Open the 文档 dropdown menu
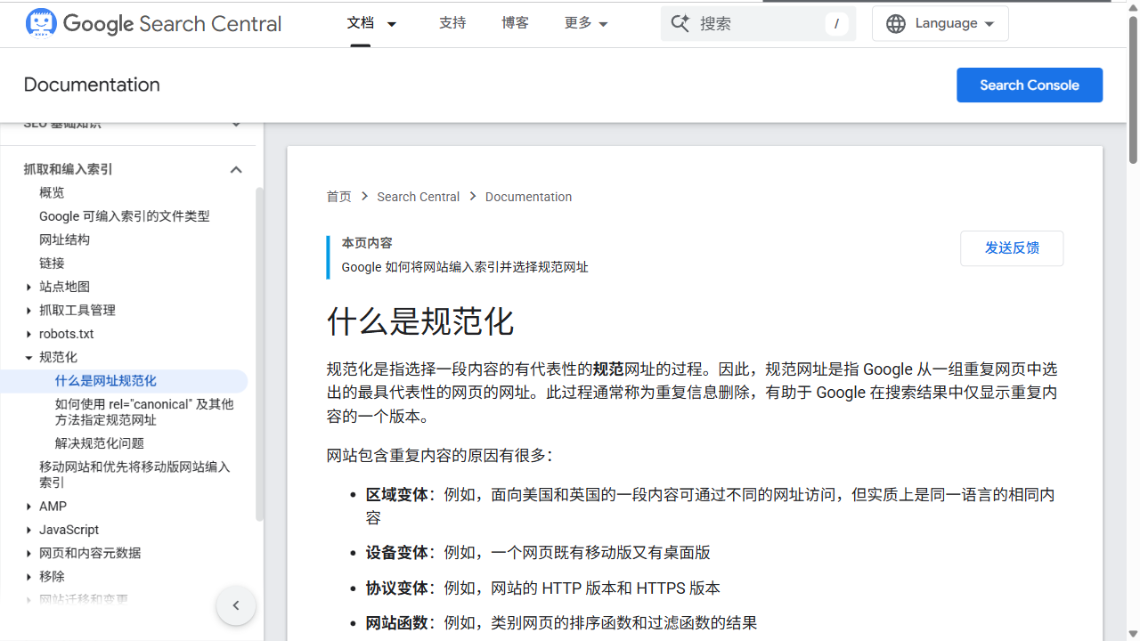 click(371, 23)
